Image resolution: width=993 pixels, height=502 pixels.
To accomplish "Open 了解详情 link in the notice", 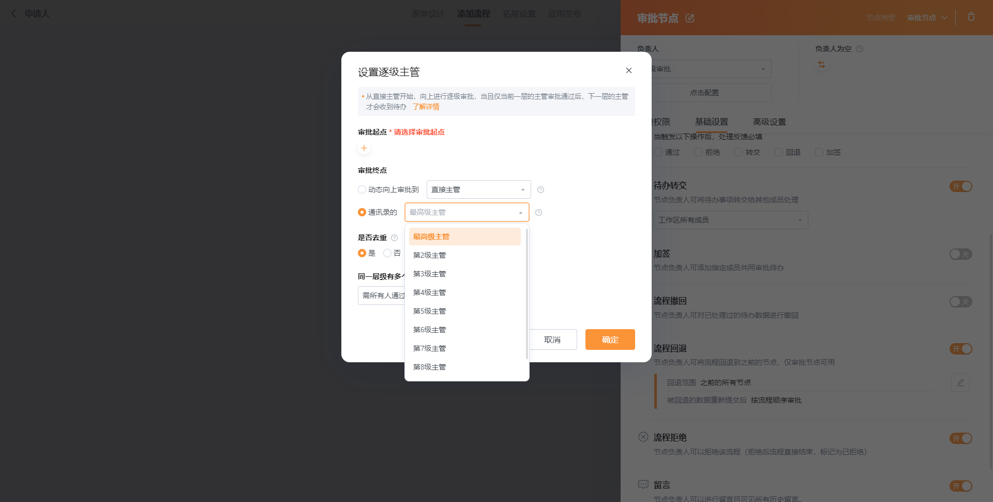I will pyautogui.click(x=426, y=107).
